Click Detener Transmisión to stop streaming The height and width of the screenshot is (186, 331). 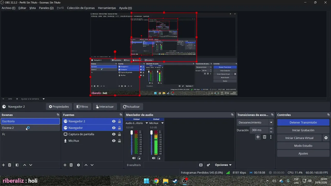click(x=303, y=122)
